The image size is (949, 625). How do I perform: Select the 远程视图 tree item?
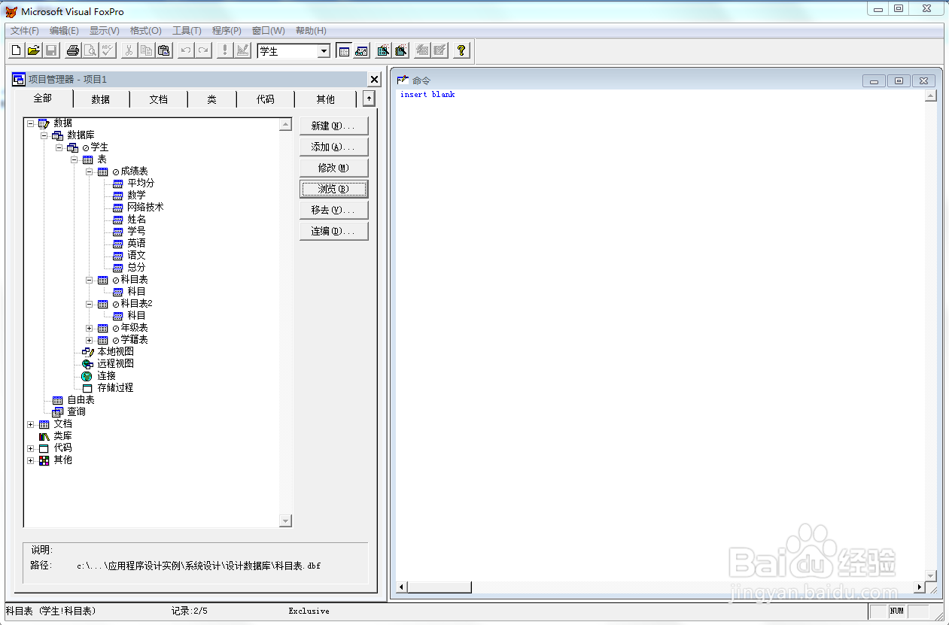(x=115, y=363)
